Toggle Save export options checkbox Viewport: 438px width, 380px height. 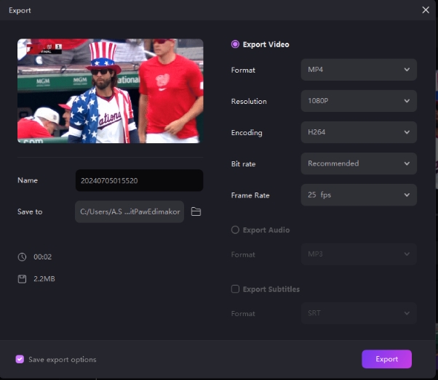click(x=20, y=360)
